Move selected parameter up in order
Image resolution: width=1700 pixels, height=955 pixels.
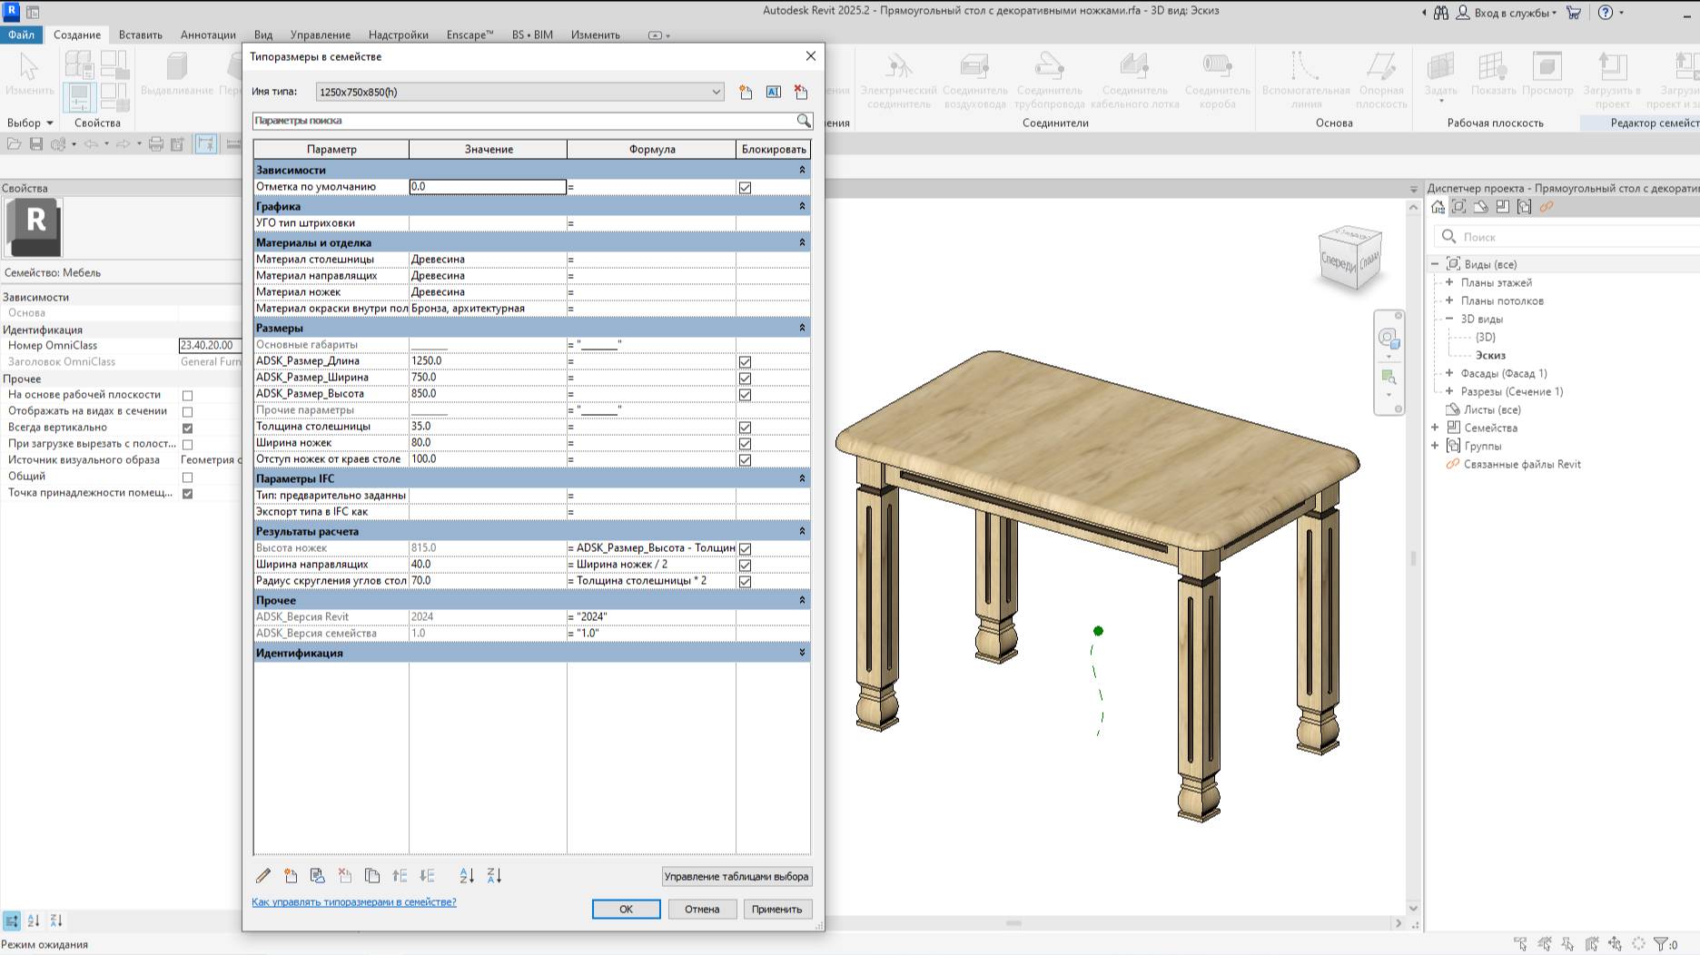399,875
